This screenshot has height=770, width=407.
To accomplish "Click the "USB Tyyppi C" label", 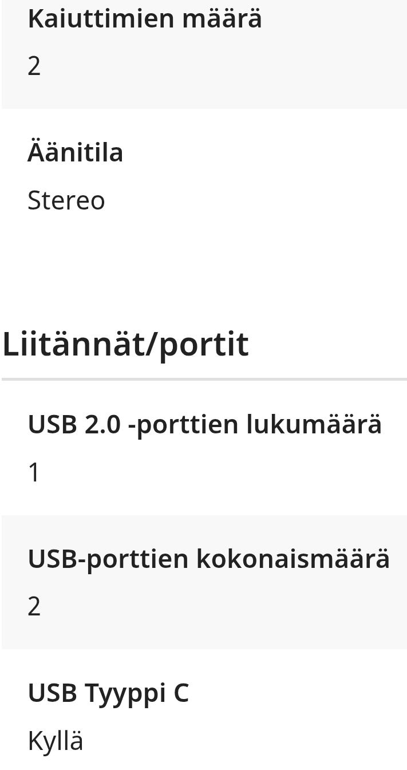I will 108,693.
